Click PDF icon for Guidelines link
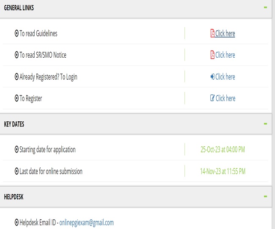This screenshot has height=229, width=275. coord(212,34)
